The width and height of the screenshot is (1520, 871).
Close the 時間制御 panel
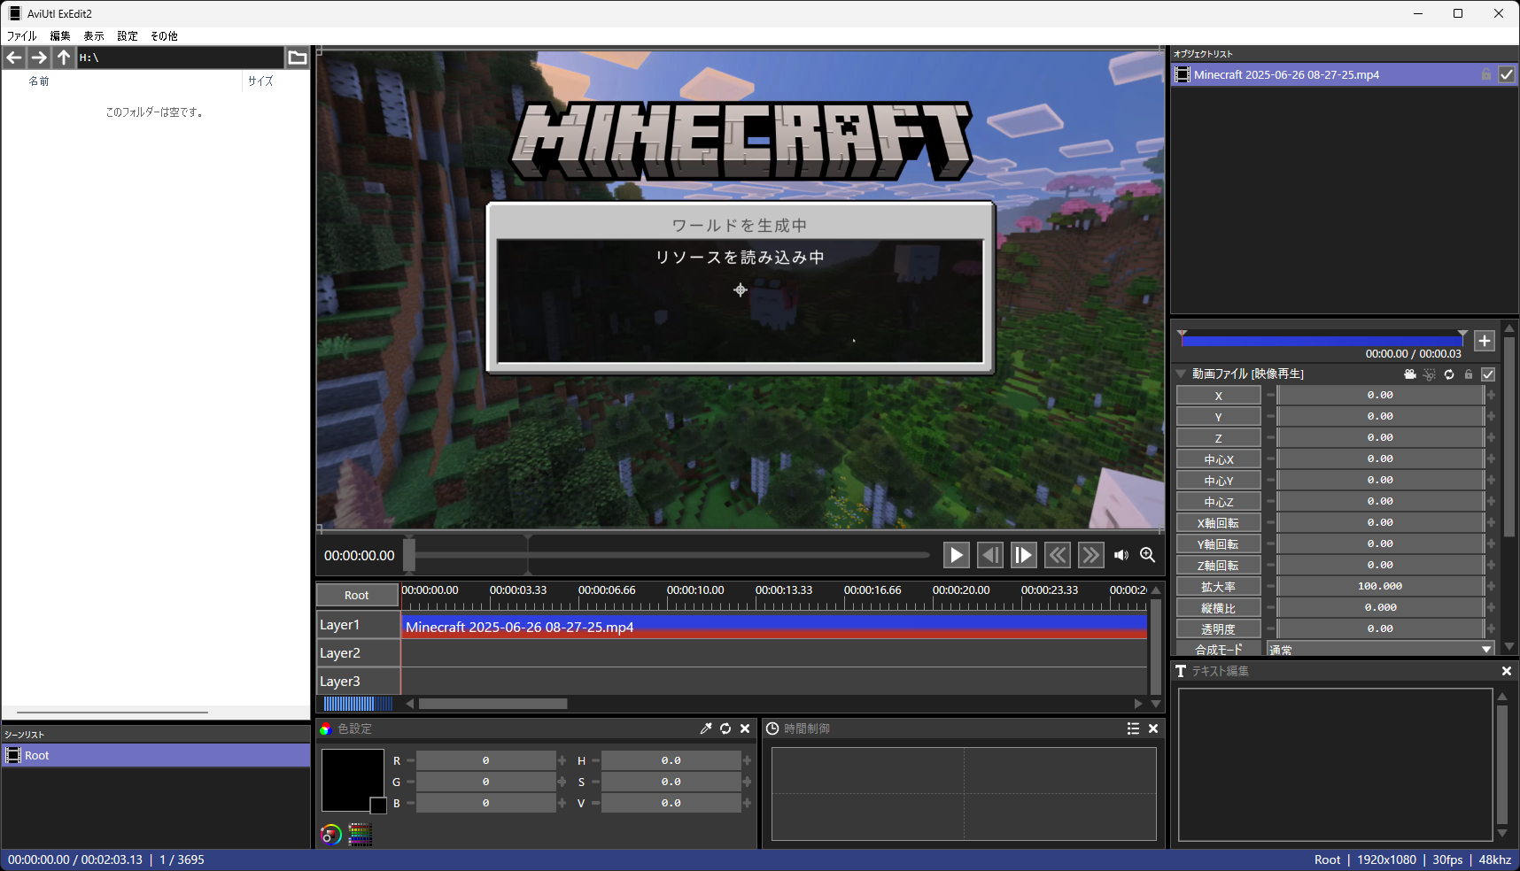[1153, 728]
